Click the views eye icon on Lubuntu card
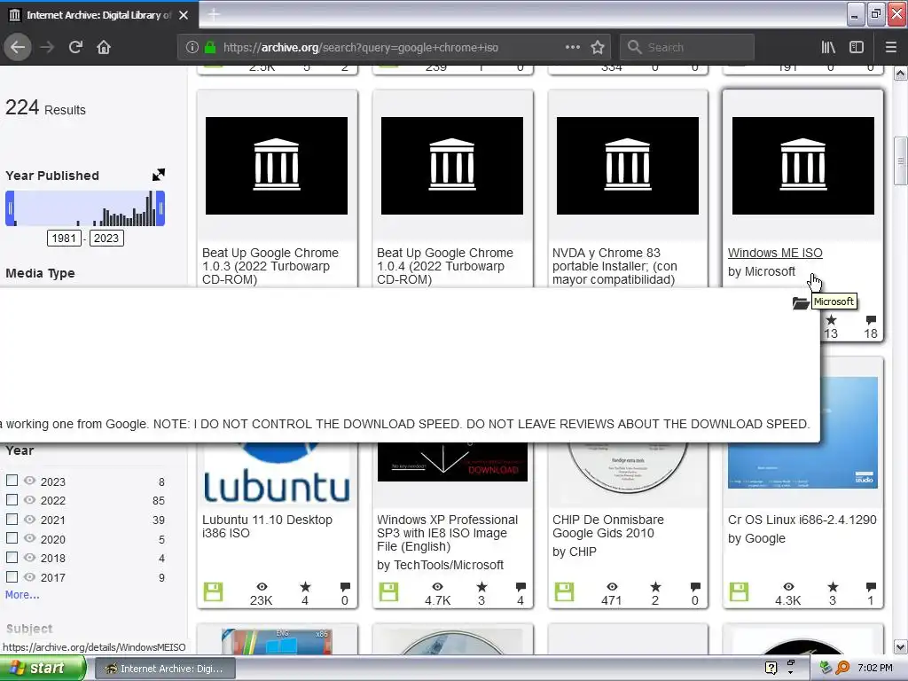The height and width of the screenshot is (681, 908). tap(262, 587)
